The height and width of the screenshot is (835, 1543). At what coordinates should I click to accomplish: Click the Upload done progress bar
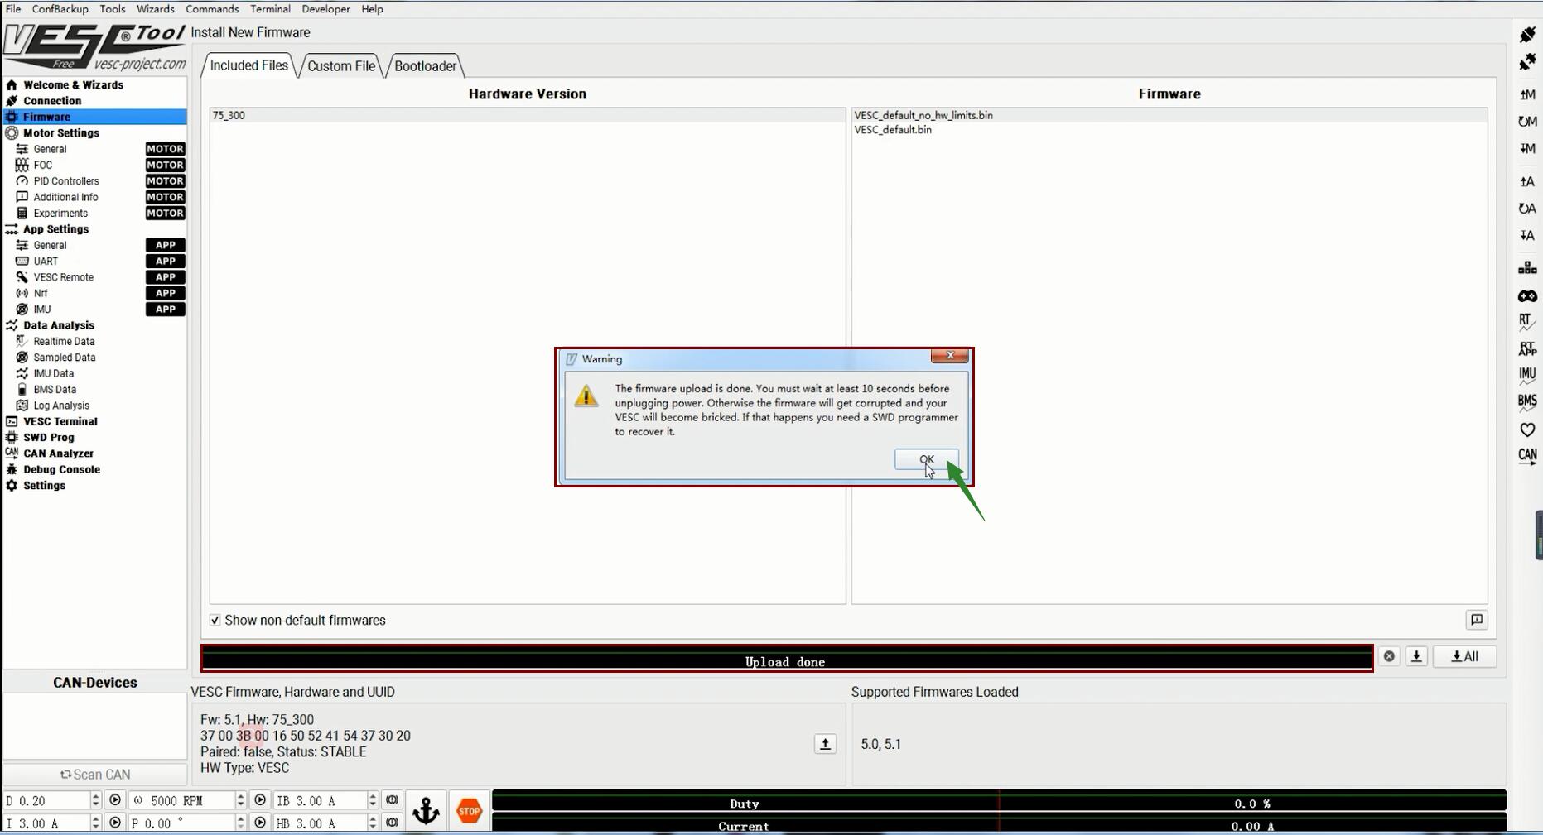786,661
